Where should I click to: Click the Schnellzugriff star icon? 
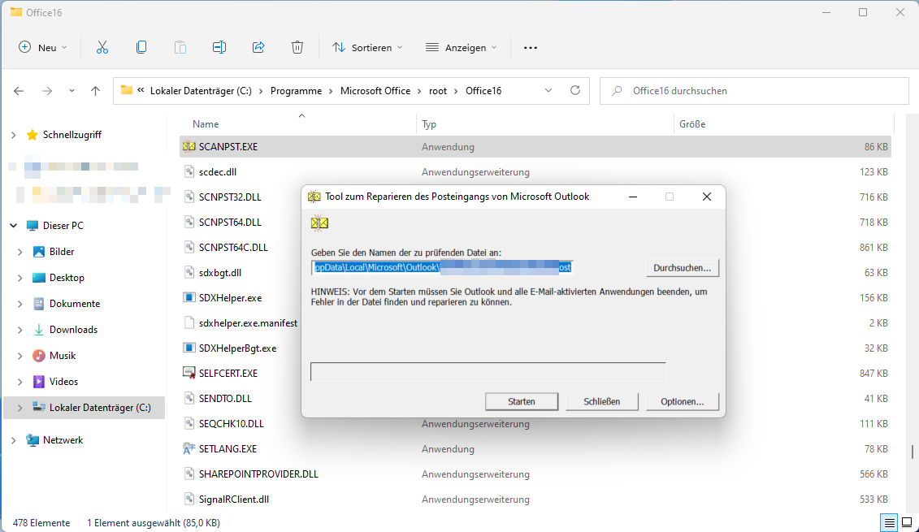(x=33, y=135)
